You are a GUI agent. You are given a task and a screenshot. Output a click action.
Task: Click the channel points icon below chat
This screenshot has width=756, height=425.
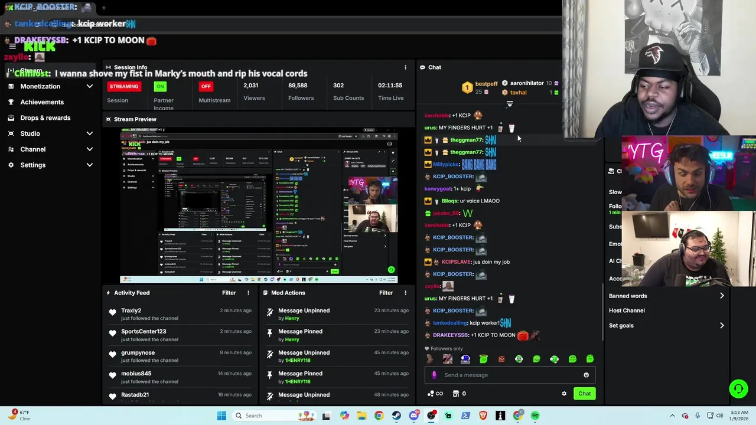(435, 394)
